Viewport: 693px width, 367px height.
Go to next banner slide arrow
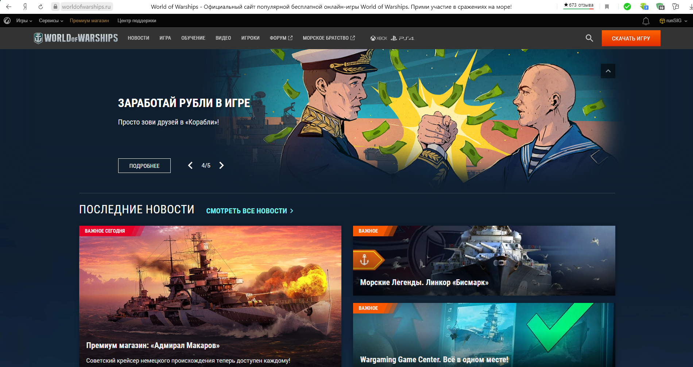221,166
